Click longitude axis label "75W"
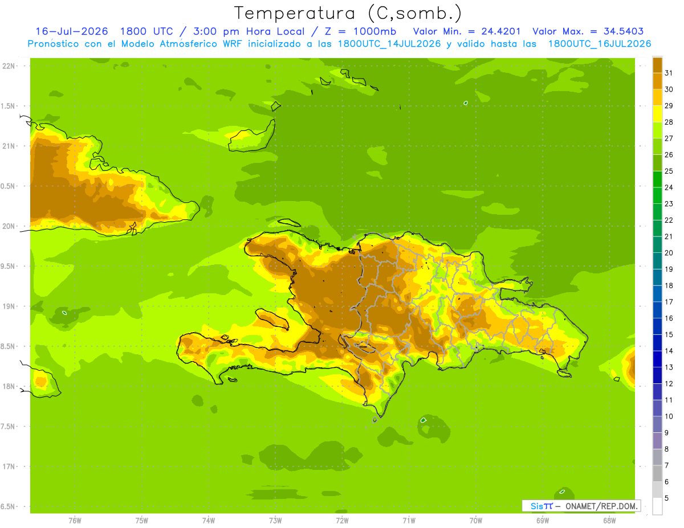 (x=142, y=521)
